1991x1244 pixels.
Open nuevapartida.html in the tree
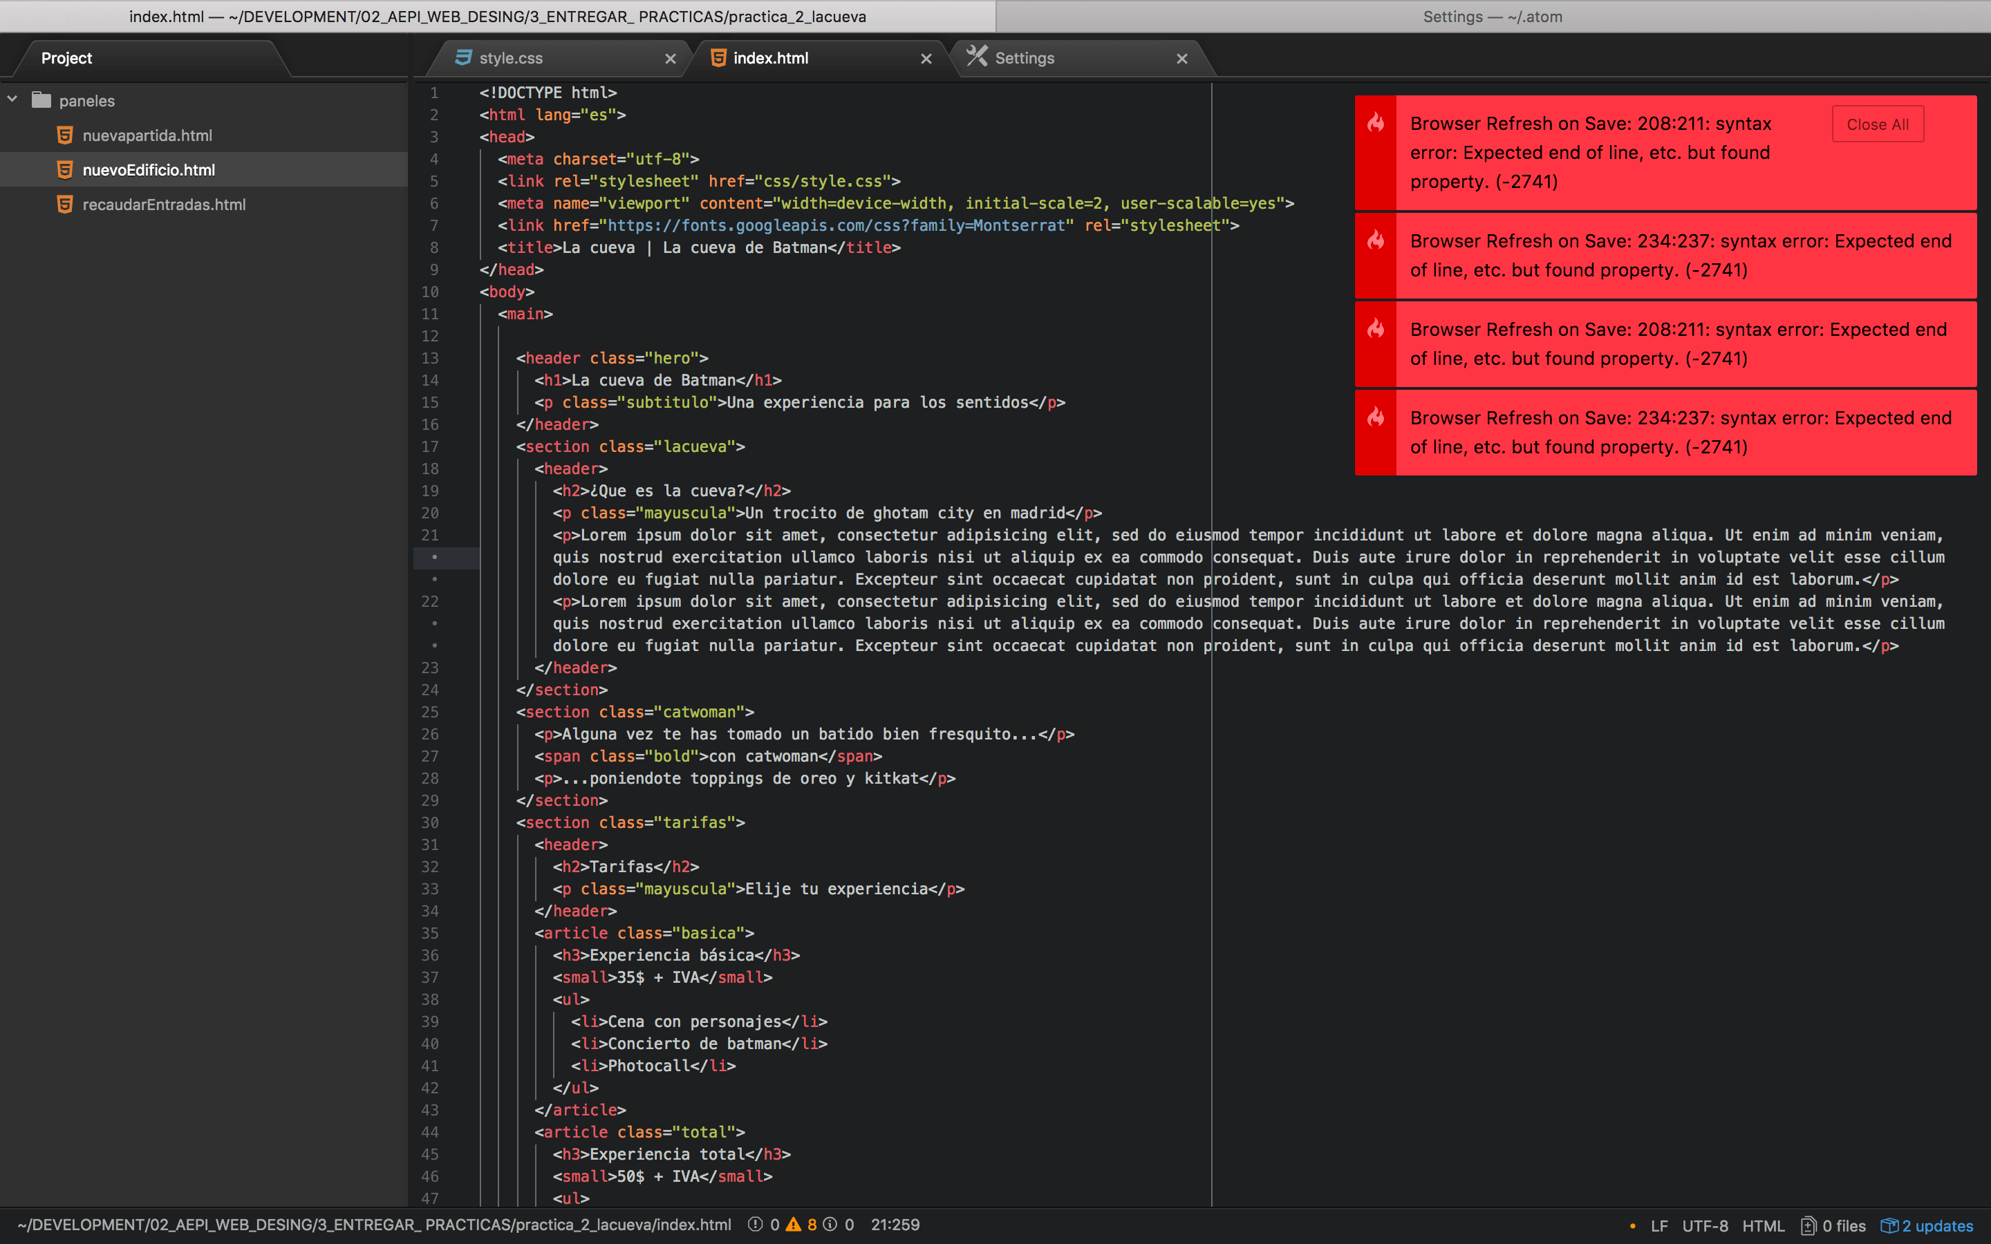[147, 135]
